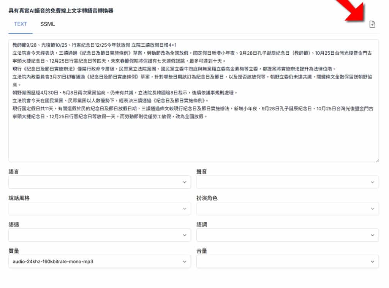Click the page heading 具有真實AI語音的免費線上文字轉語音轉換器
Screen dimensions: 389x288
[61, 11]
